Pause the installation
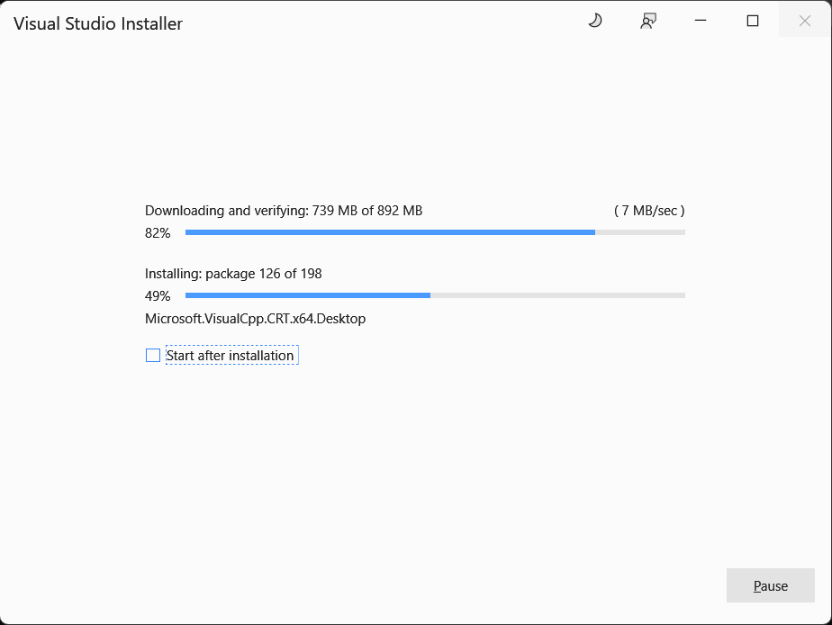The image size is (832, 625). coord(770,585)
